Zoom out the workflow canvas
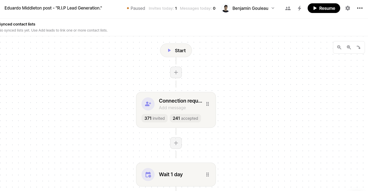Image resolution: width=368 pixels, height=191 pixels. (339, 47)
